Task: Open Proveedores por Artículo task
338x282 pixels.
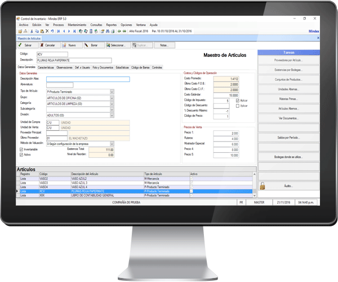Action: click(288, 60)
